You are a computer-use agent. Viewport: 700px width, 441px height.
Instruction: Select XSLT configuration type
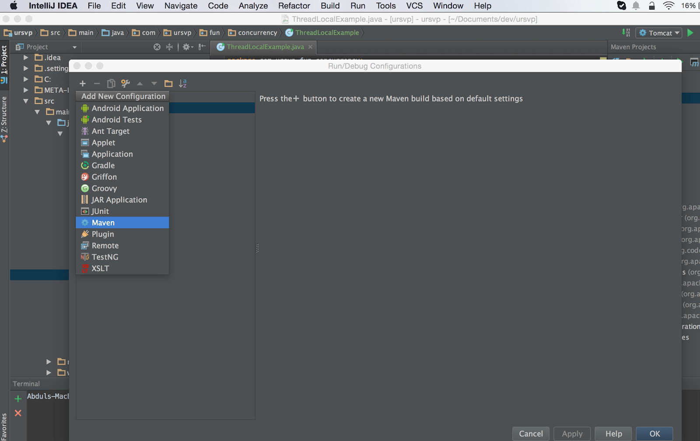point(122,268)
